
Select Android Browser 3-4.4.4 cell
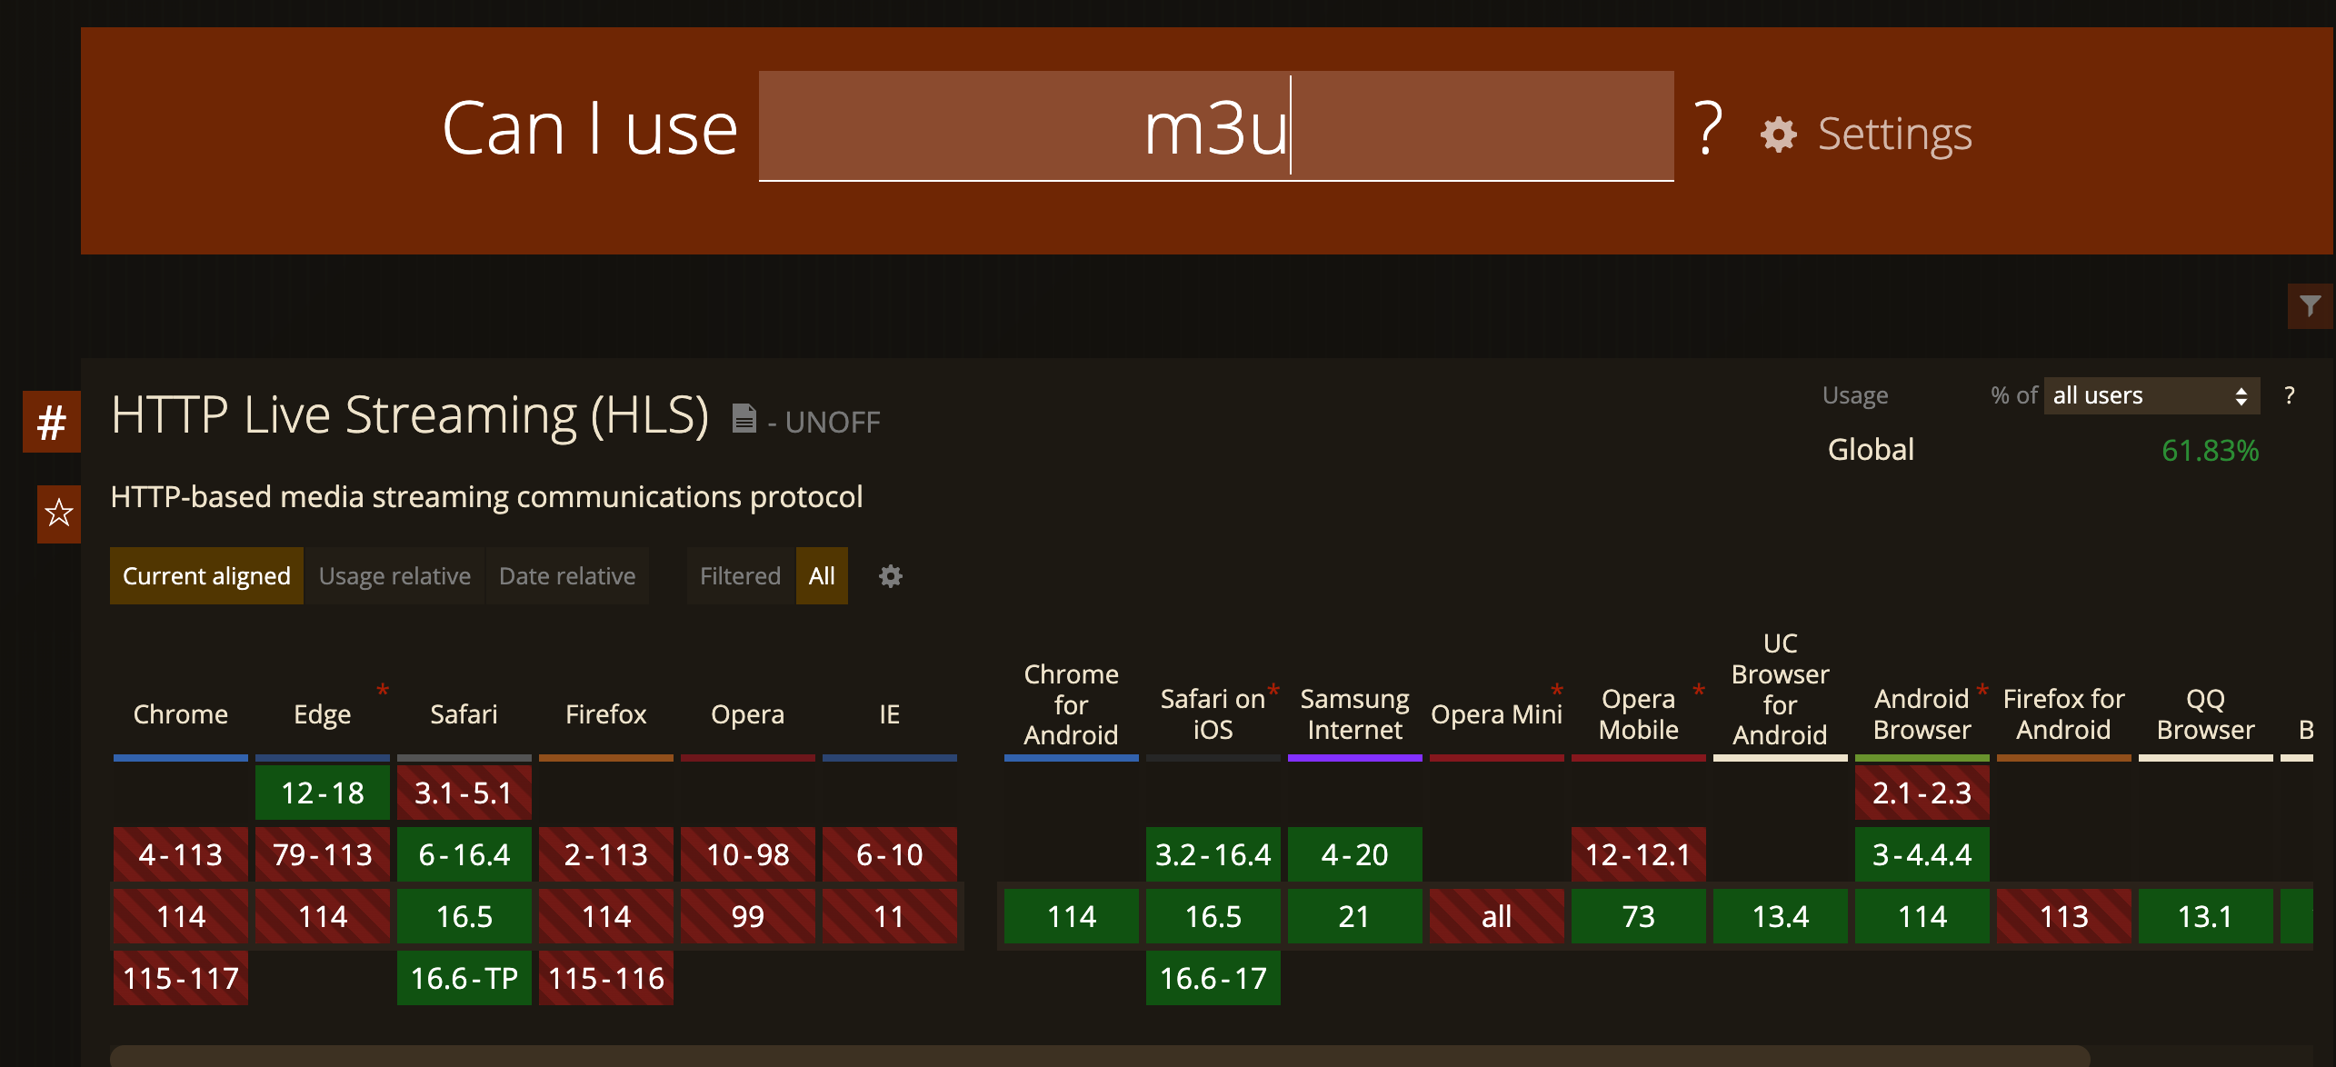pyautogui.click(x=1922, y=854)
